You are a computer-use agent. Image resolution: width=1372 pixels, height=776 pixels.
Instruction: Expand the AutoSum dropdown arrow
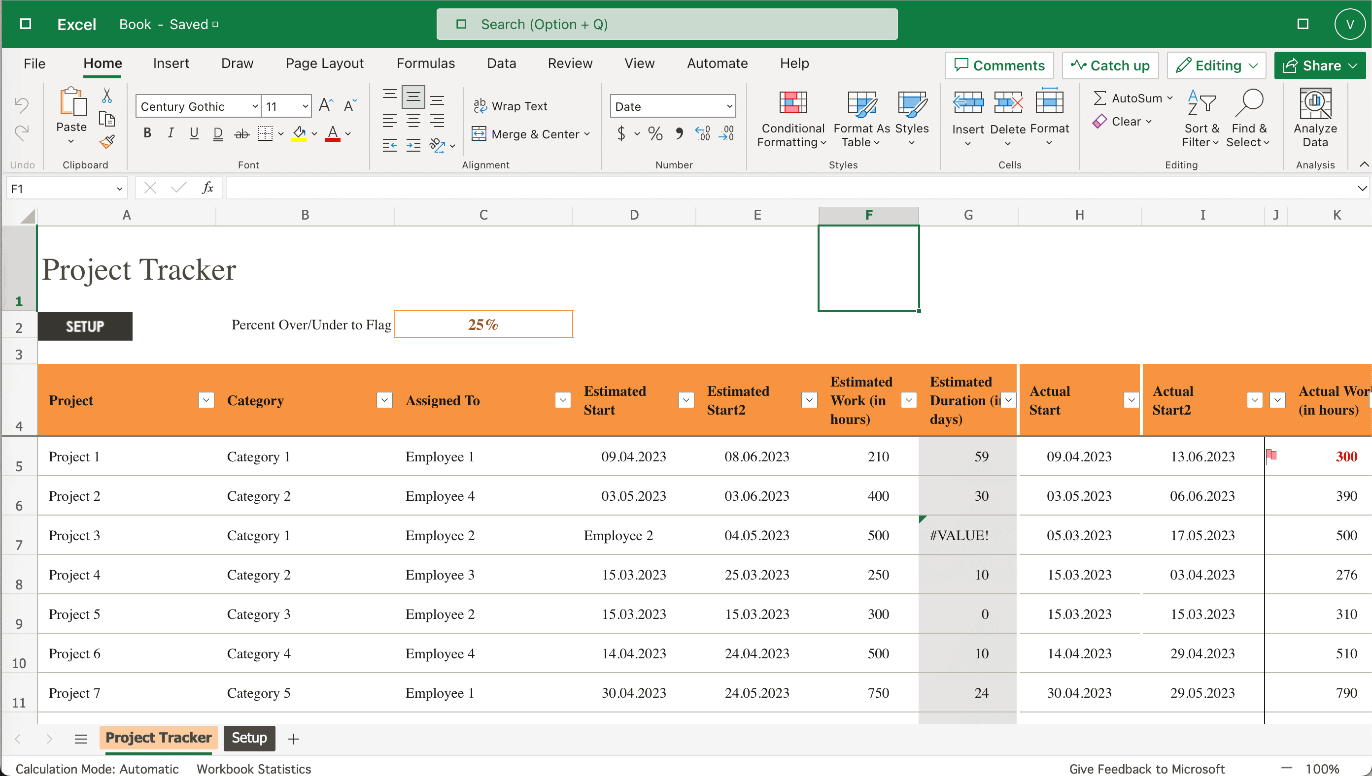click(1170, 98)
